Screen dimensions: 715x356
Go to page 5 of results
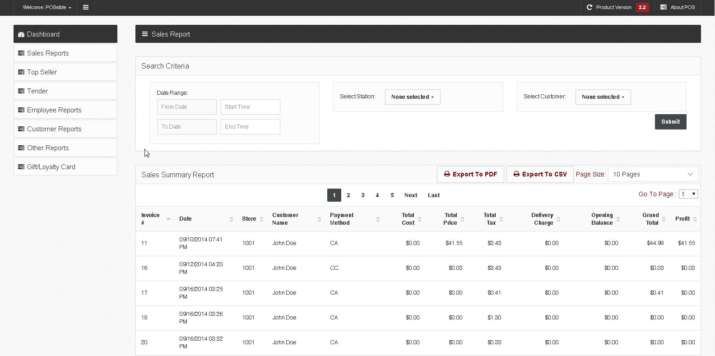[392, 195]
